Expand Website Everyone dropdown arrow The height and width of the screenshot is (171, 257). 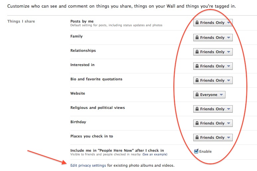(x=221, y=95)
